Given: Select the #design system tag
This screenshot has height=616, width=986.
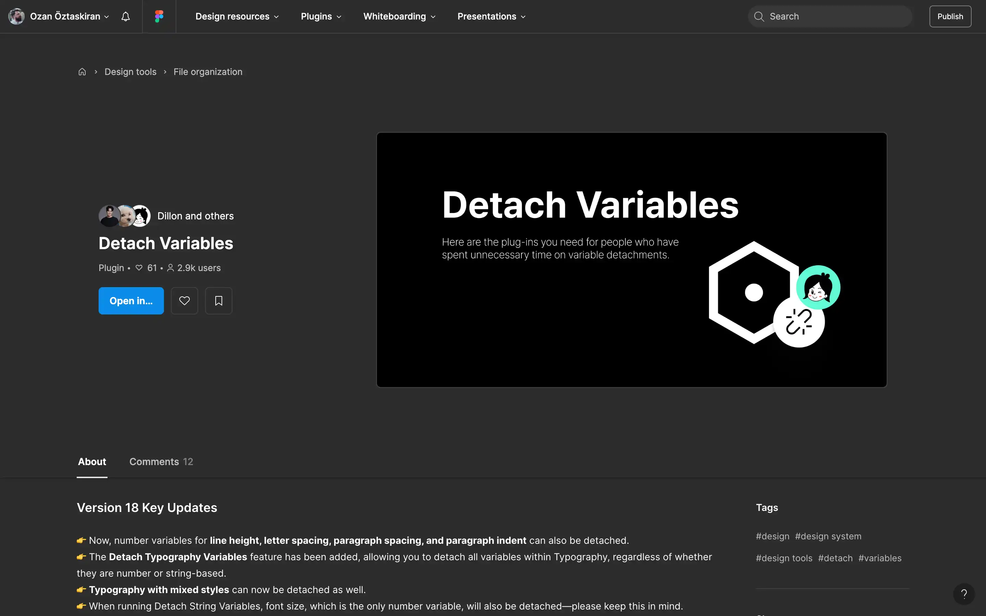Looking at the screenshot, I should pos(828,536).
